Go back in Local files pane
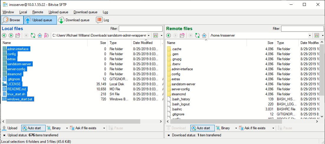Image resolution: width=325 pixels, height=144 pixels. (4, 35)
